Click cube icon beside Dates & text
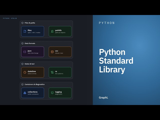The height and width of the screenshot is (120, 160). pyautogui.click(x=22, y=64)
